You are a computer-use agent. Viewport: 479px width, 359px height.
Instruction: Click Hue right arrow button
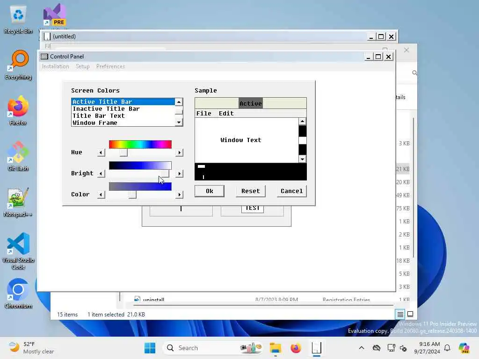[x=179, y=152]
